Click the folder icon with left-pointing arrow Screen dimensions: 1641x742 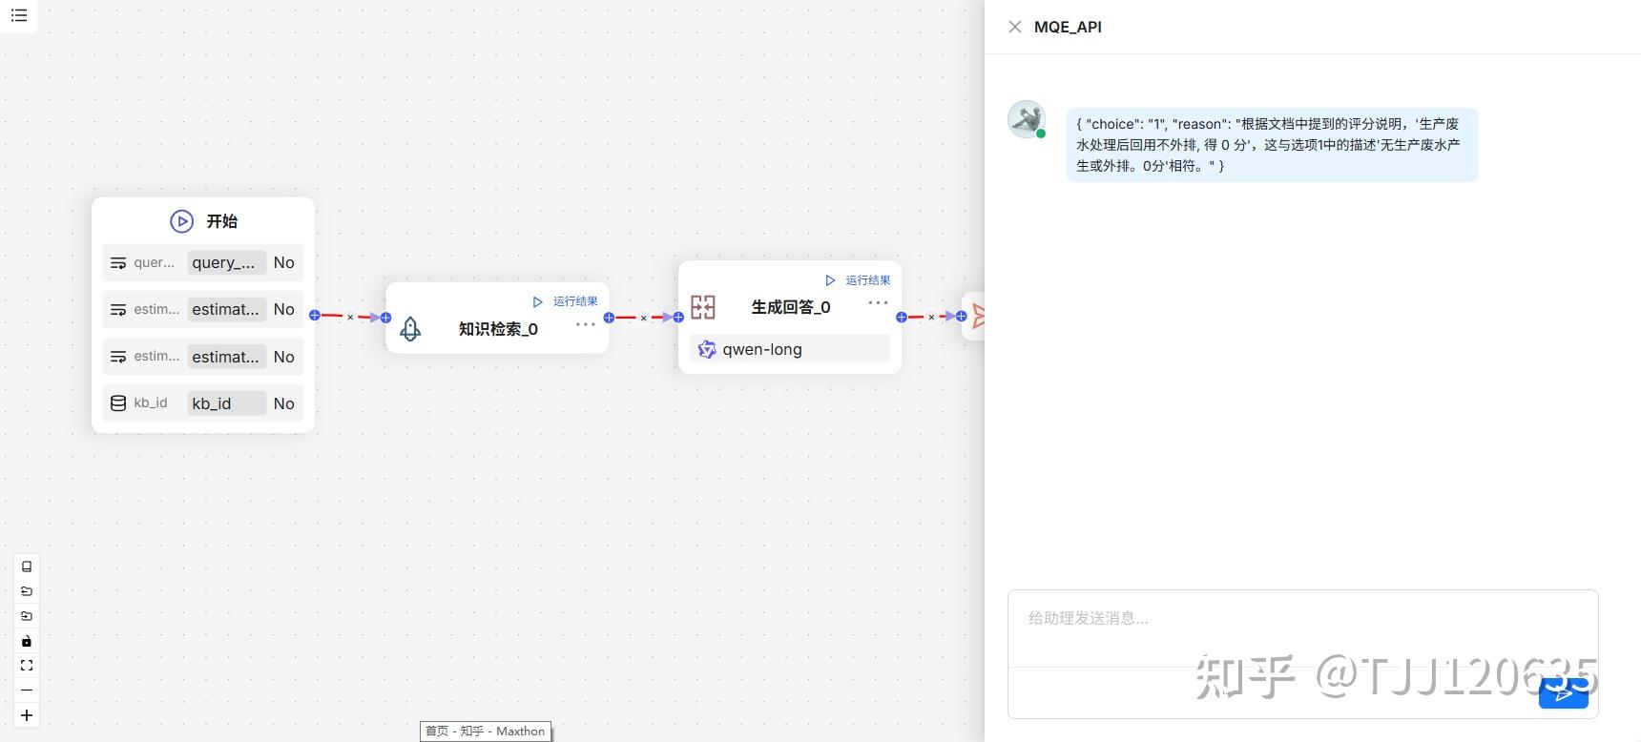coord(27,591)
